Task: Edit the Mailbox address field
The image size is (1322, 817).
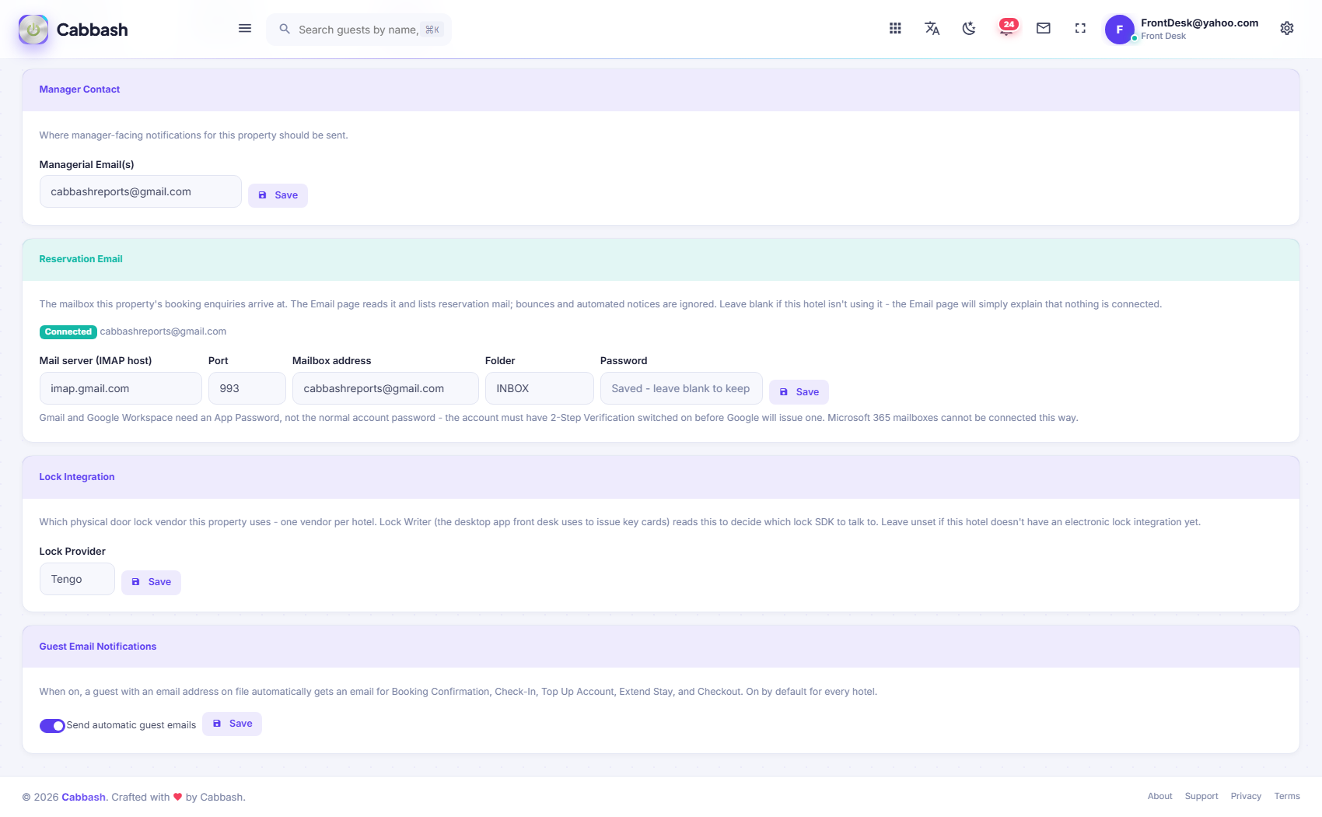Action: pos(386,388)
